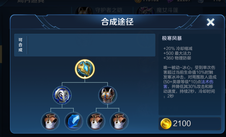226x137 pixels.
Task: Tap the gold coin price icon
Action: 166,123
